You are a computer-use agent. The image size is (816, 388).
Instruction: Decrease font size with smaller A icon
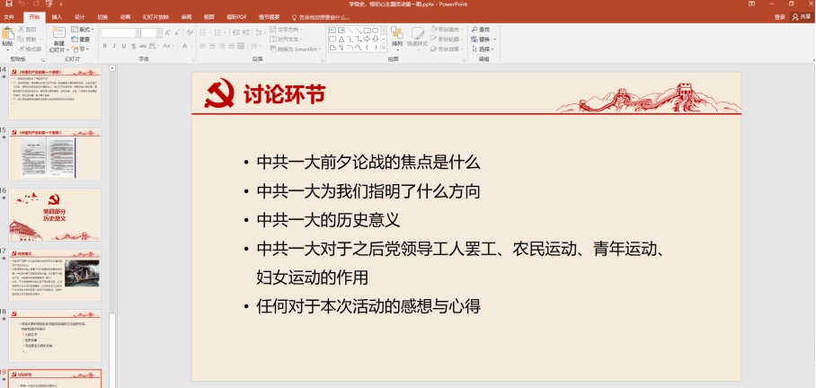click(177, 32)
